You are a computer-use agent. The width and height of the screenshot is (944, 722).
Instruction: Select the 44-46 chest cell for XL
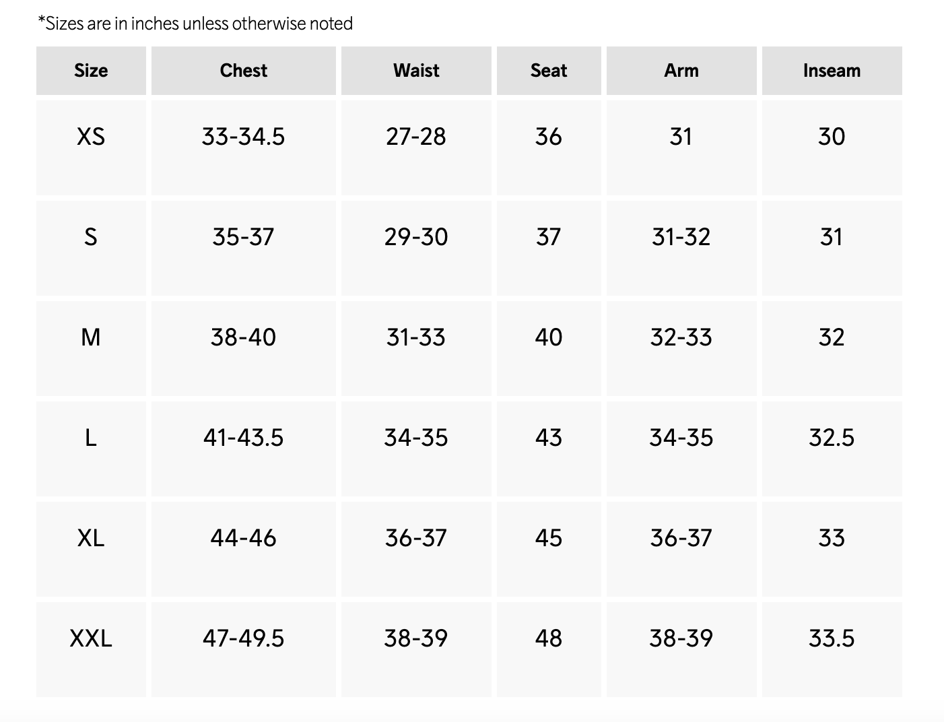pos(243,538)
